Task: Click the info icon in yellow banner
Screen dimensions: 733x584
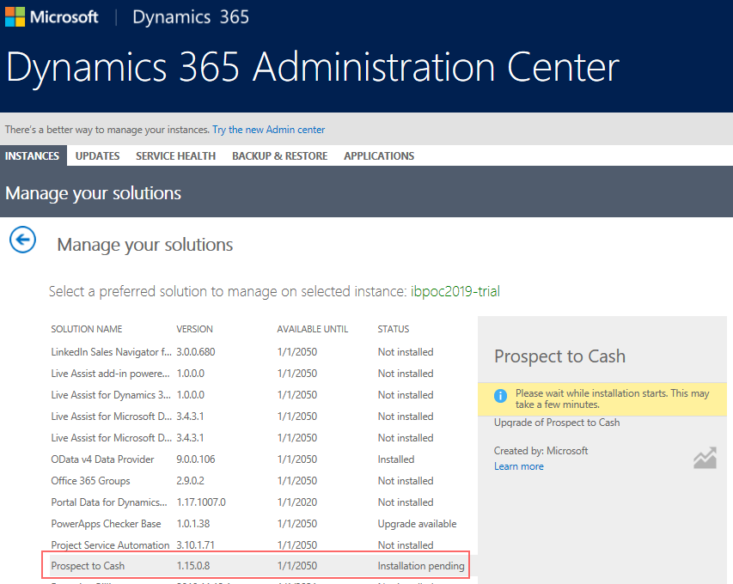Action: [x=500, y=396]
